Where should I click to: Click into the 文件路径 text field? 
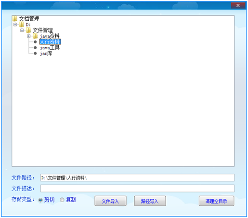[137, 177]
